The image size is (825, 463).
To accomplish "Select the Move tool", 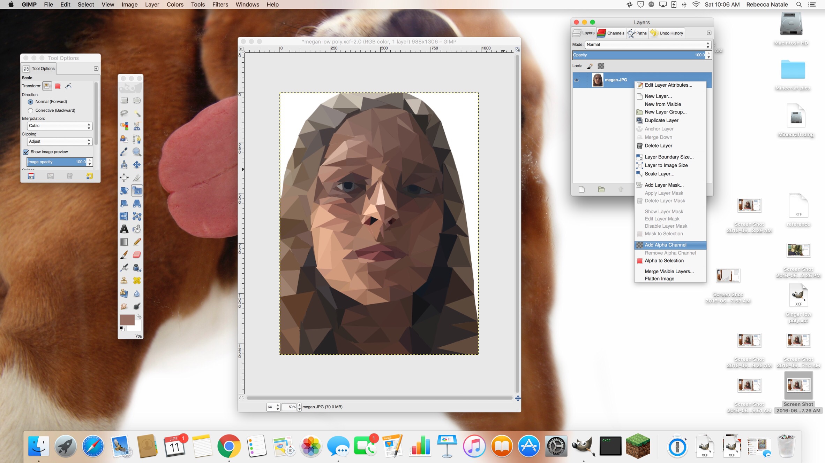I will tap(137, 165).
